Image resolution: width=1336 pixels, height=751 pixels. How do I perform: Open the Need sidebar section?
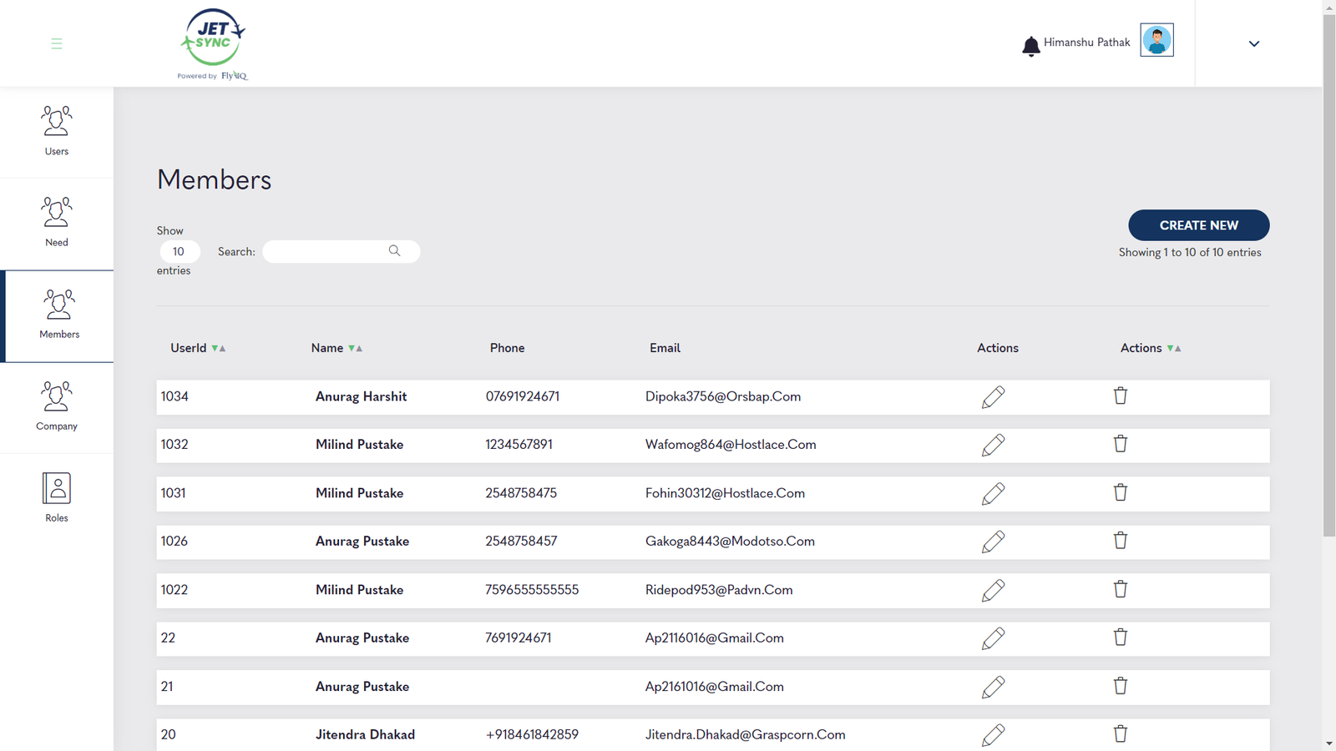(x=57, y=224)
